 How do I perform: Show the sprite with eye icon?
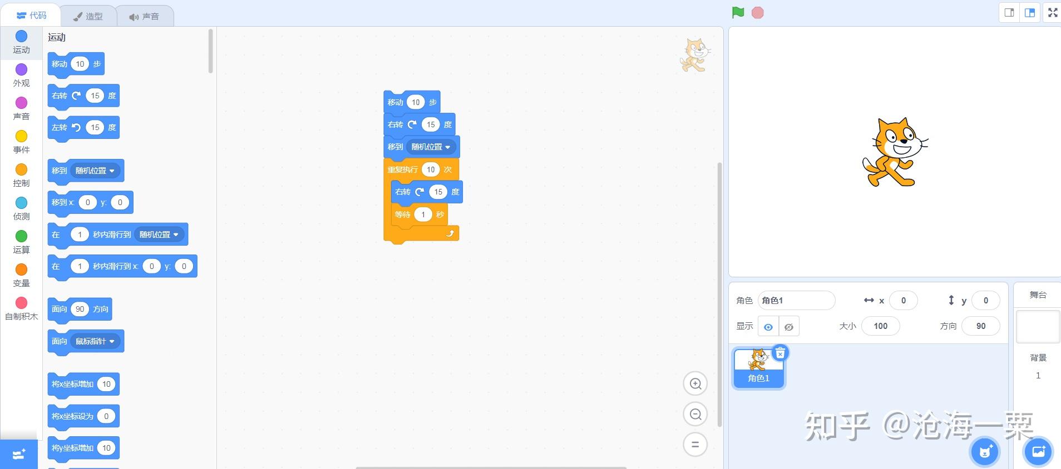pos(768,327)
